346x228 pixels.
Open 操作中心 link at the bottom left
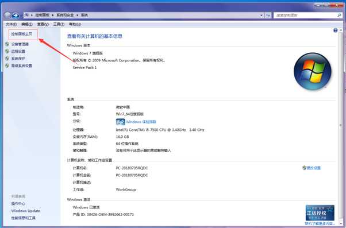(x=18, y=203)
